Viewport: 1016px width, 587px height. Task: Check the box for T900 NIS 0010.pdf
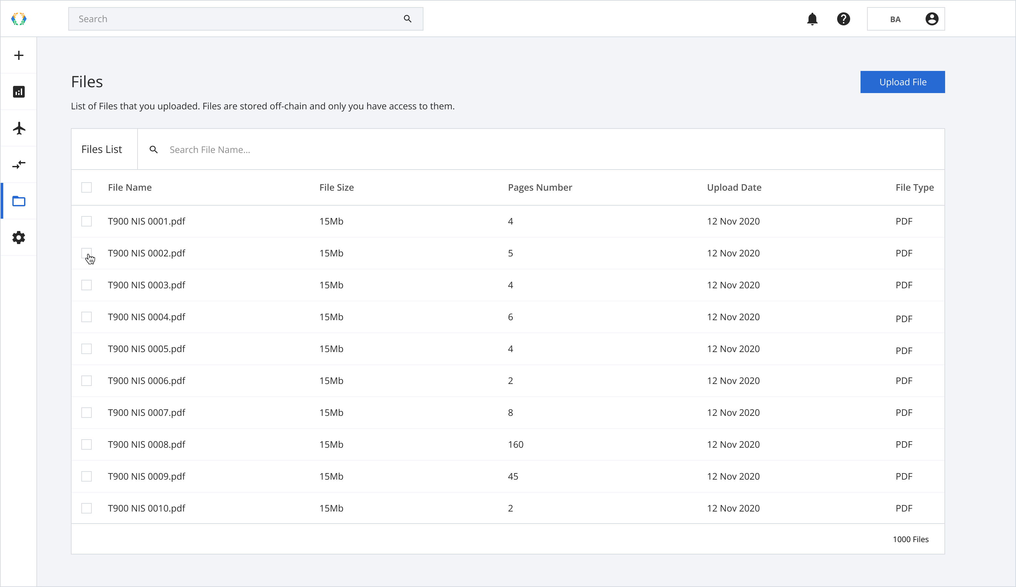tap(87, 508)
